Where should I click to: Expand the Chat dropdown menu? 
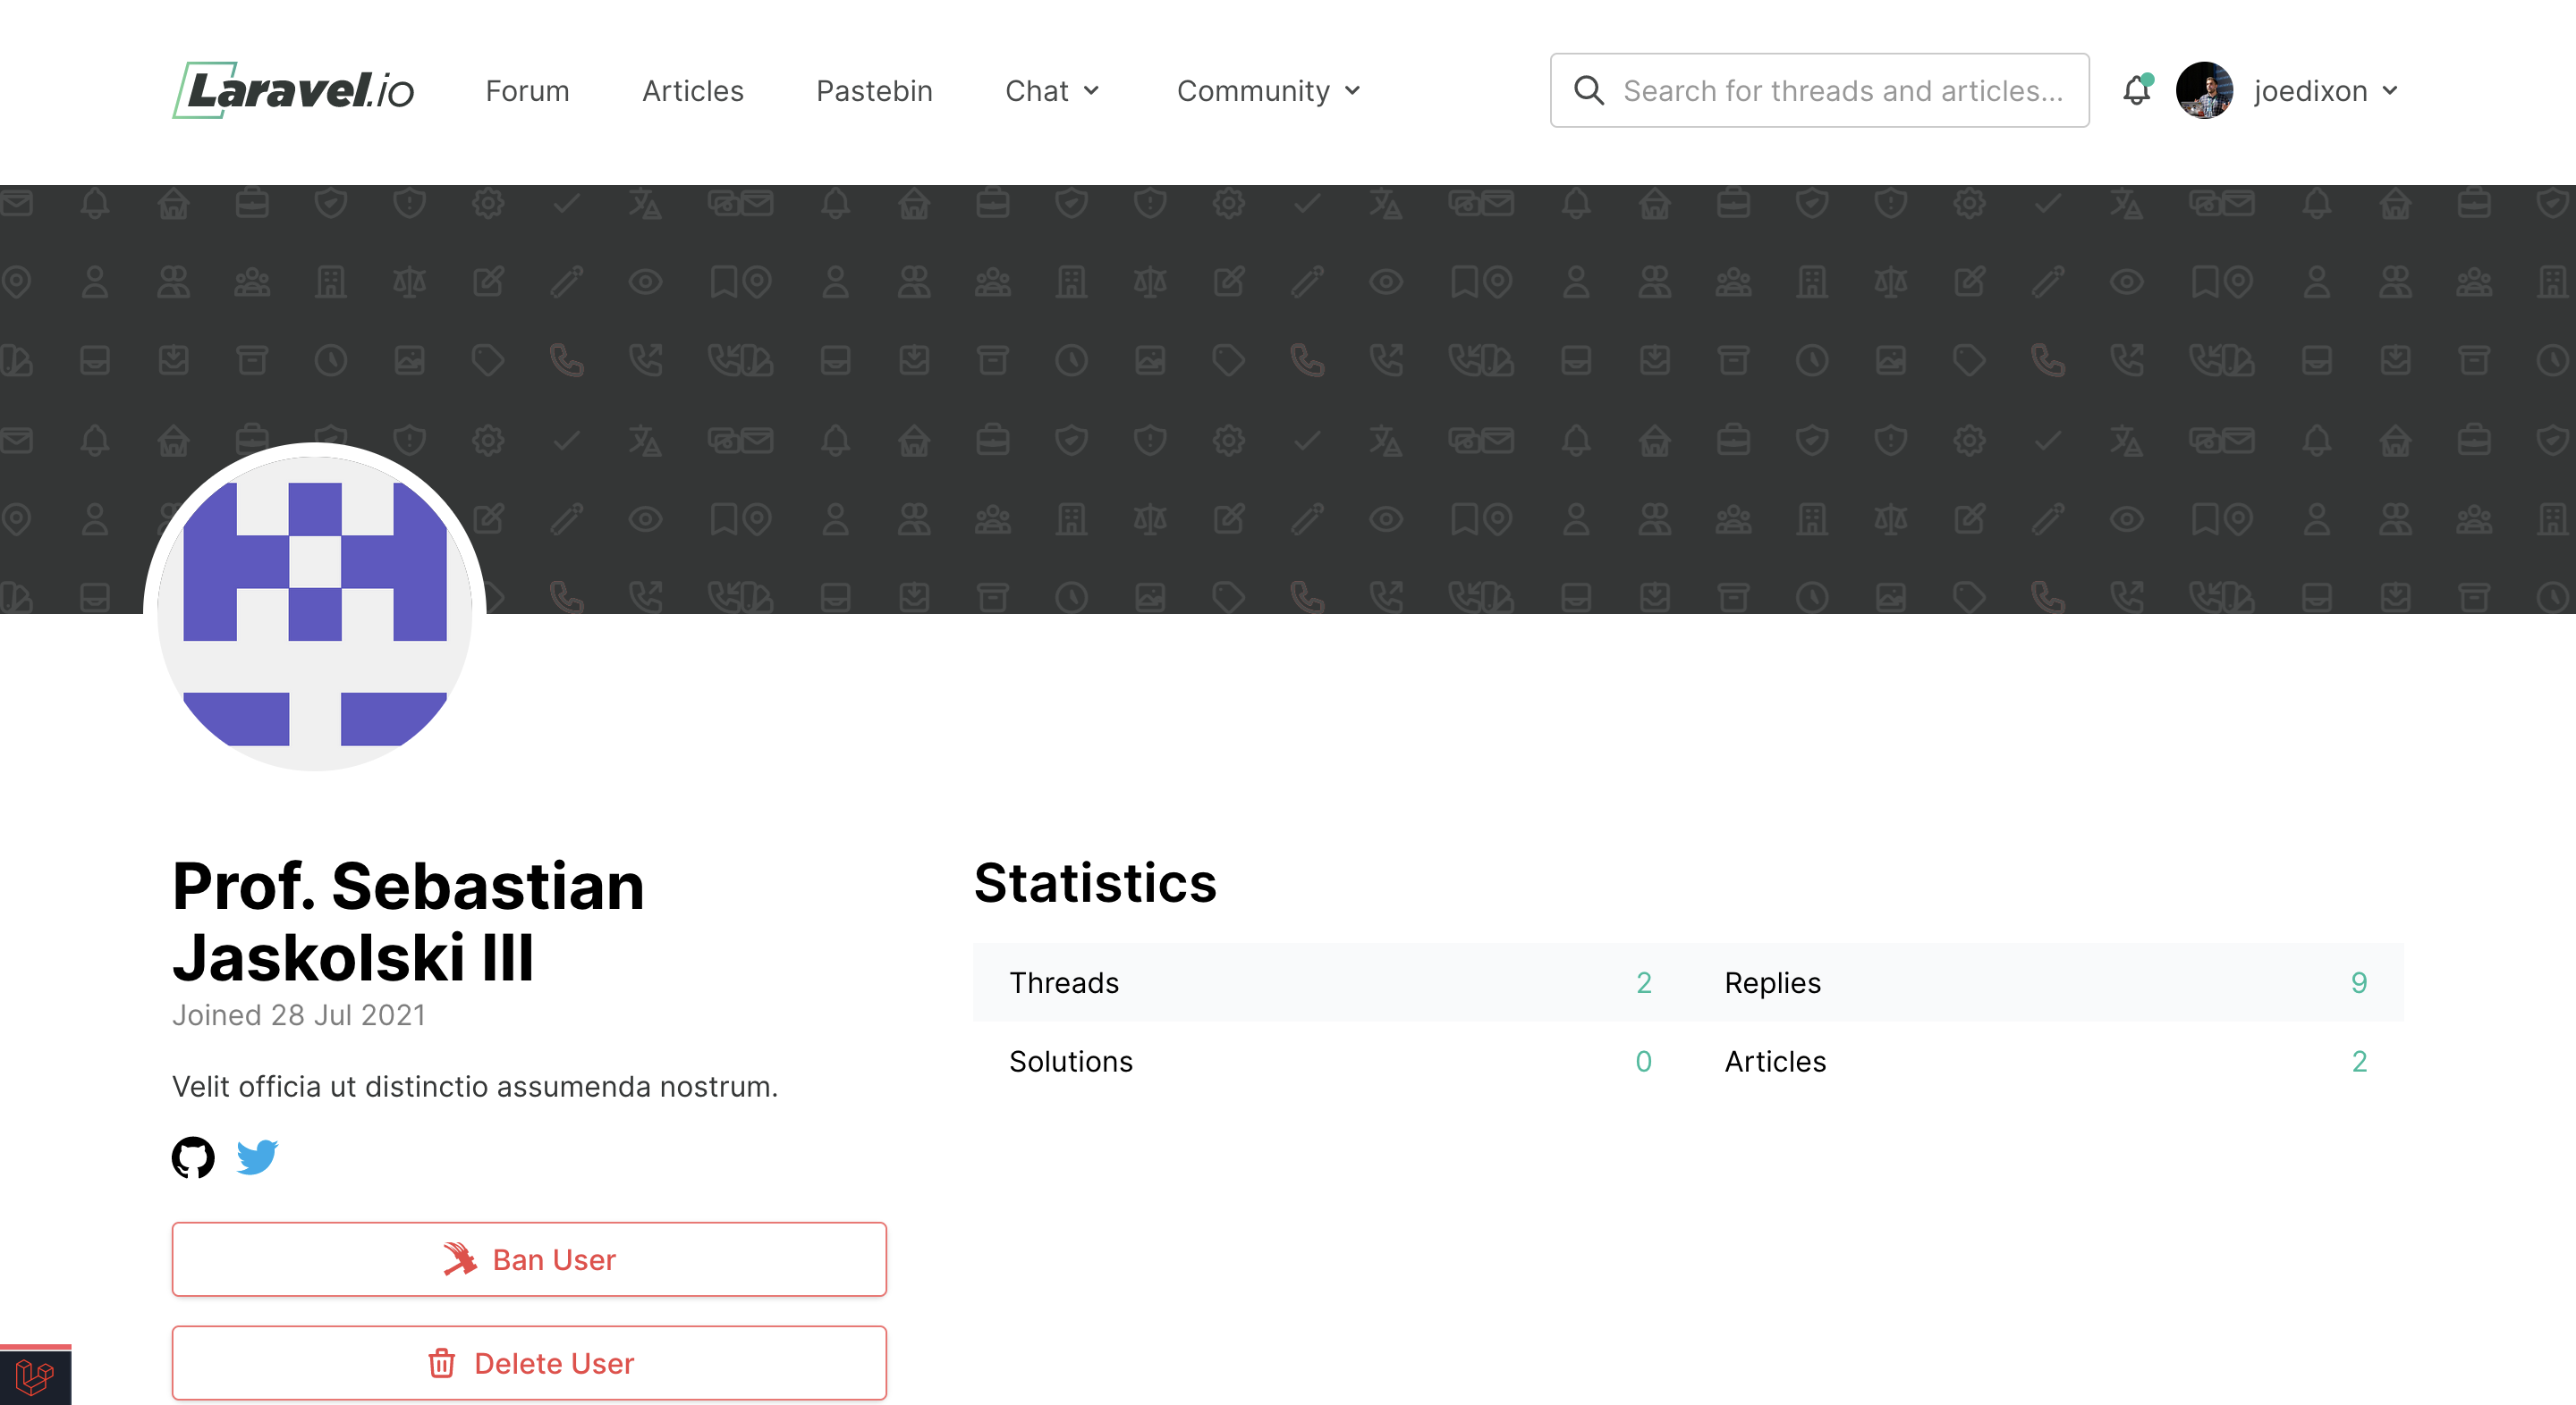[1052, 91]
